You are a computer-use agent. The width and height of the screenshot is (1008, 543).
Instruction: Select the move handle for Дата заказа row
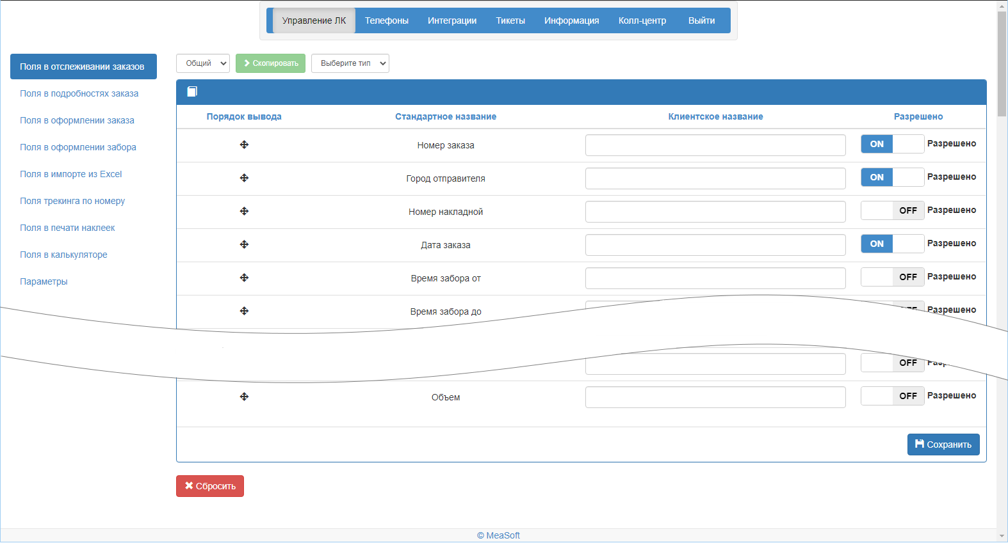click(244, 244)
